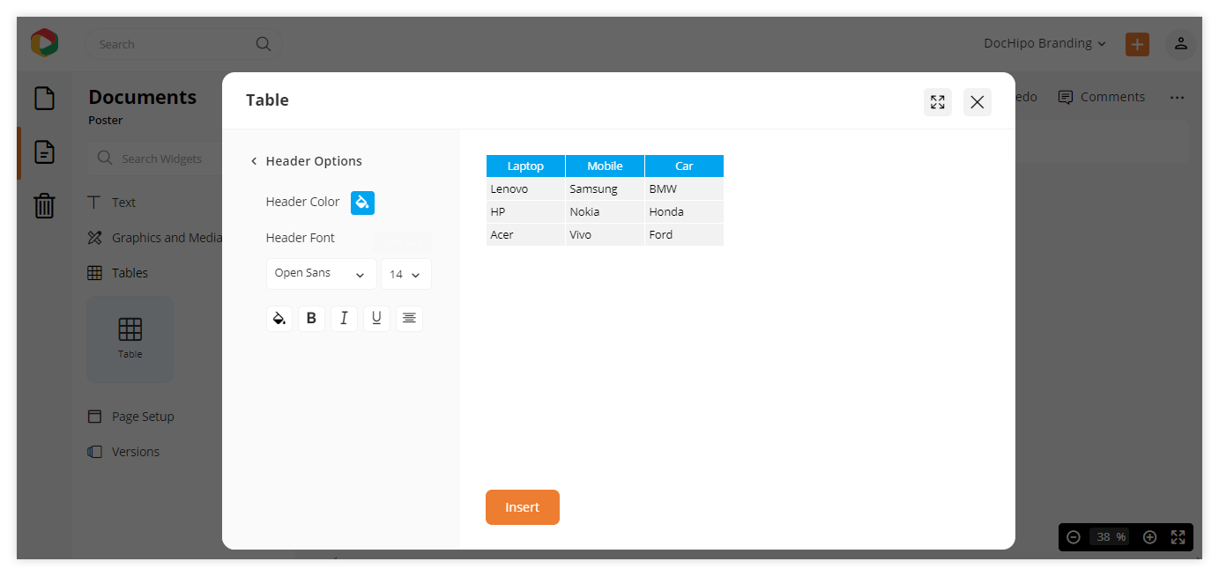Go back from Header Options
1219x576 pixels.
tap(254, 161)
